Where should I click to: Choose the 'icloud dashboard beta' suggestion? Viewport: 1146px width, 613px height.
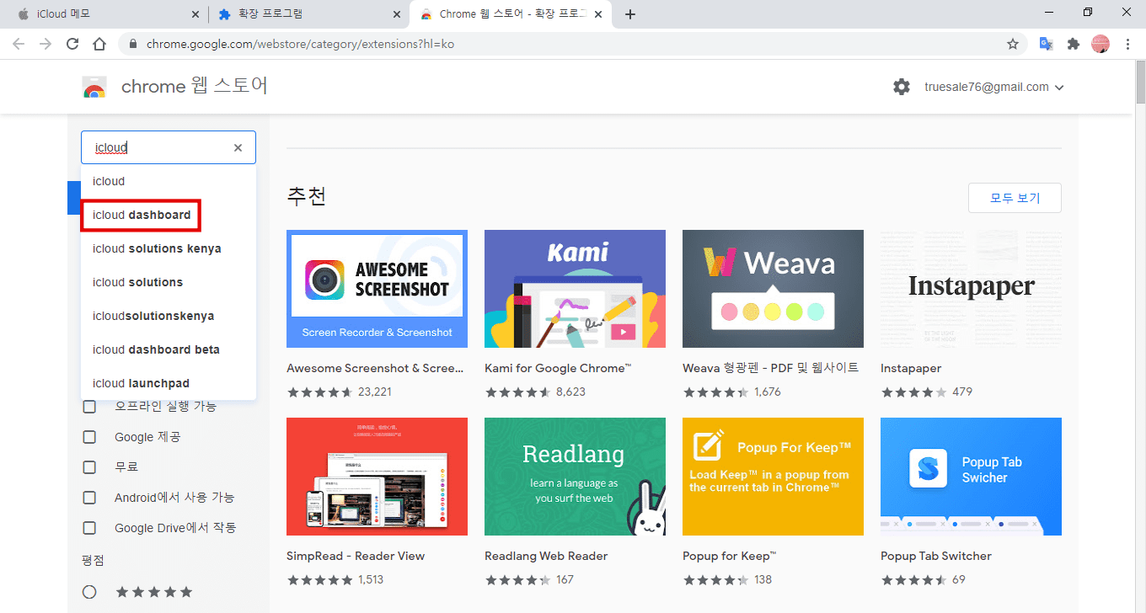[169, 349]
